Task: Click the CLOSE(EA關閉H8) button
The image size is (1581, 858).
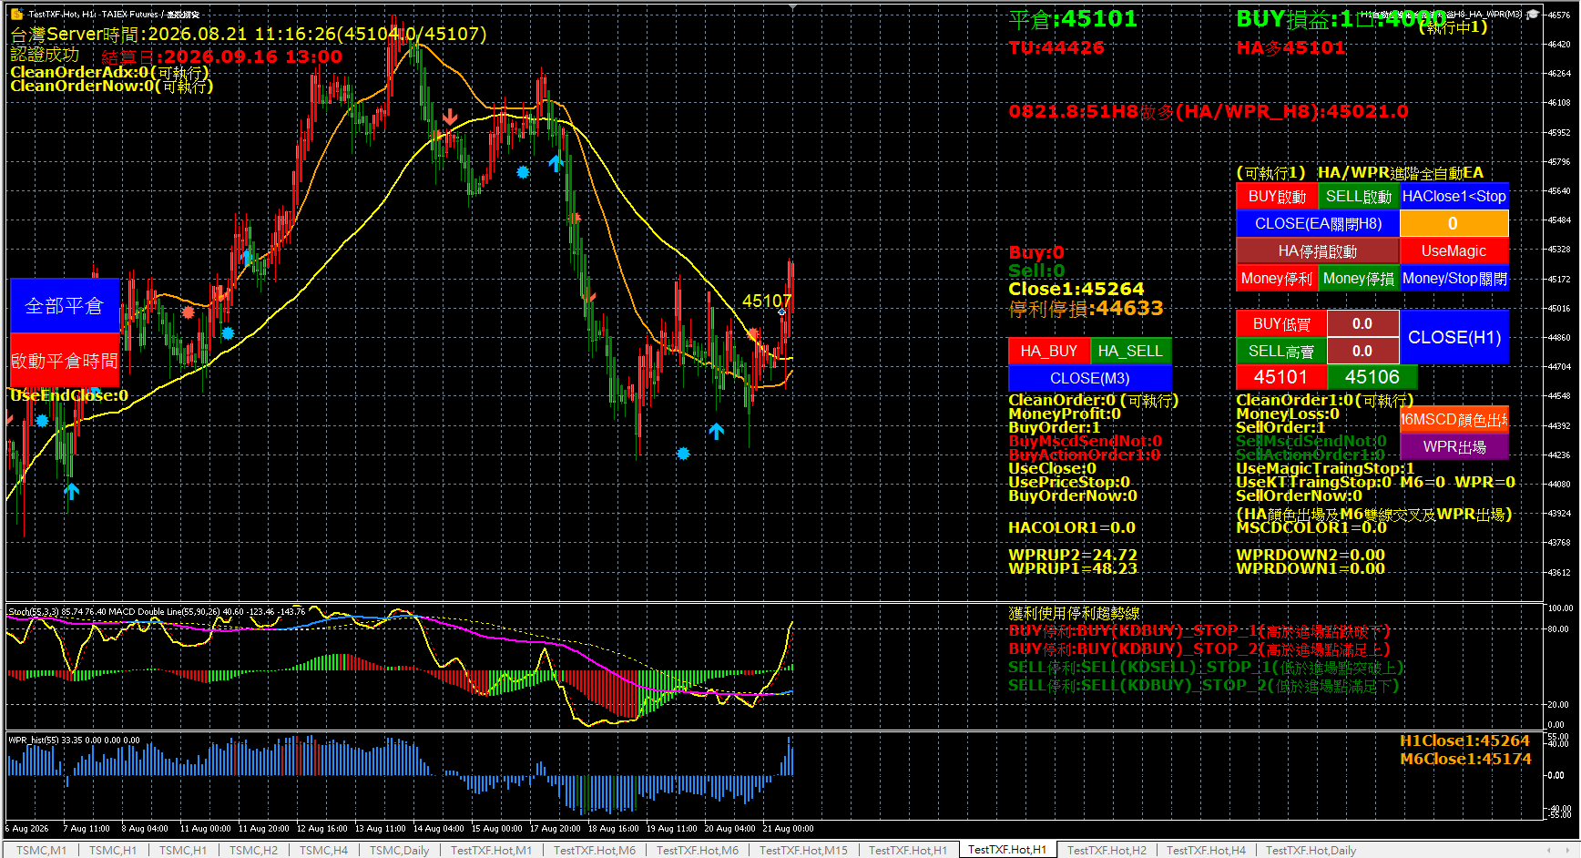Action: pyautogui.click(x=1318, y=223)
